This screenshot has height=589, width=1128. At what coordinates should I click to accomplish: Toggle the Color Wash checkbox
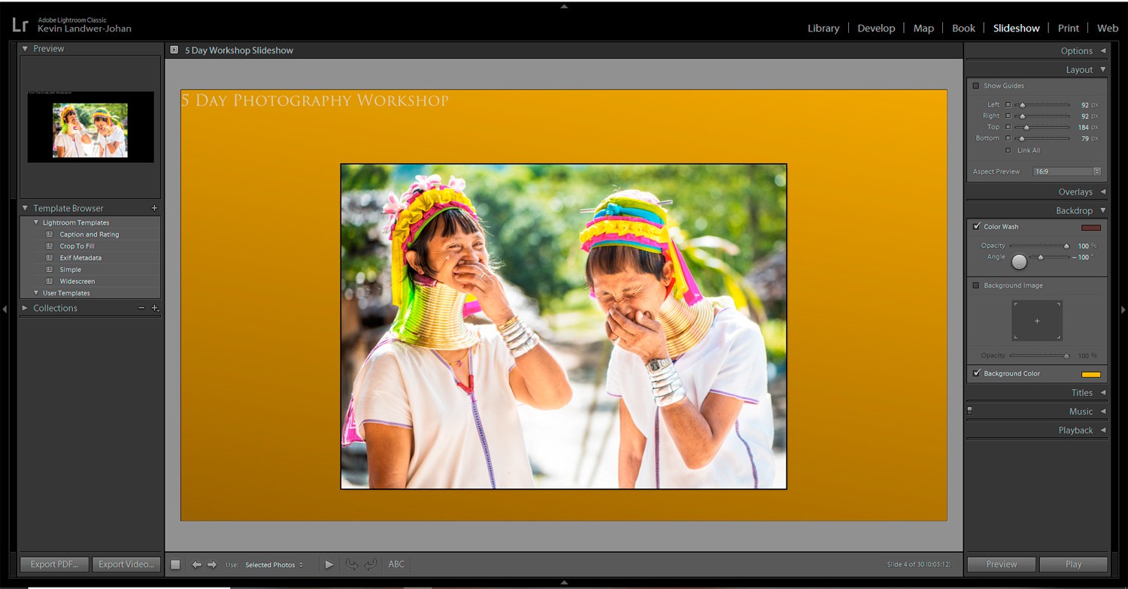978,226
